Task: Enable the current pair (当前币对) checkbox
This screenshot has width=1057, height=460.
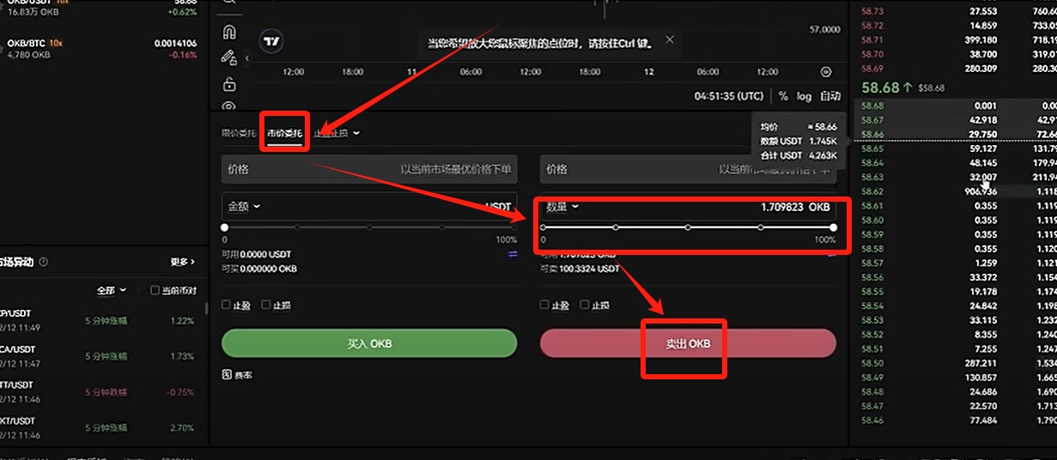Action: (155, 290)
